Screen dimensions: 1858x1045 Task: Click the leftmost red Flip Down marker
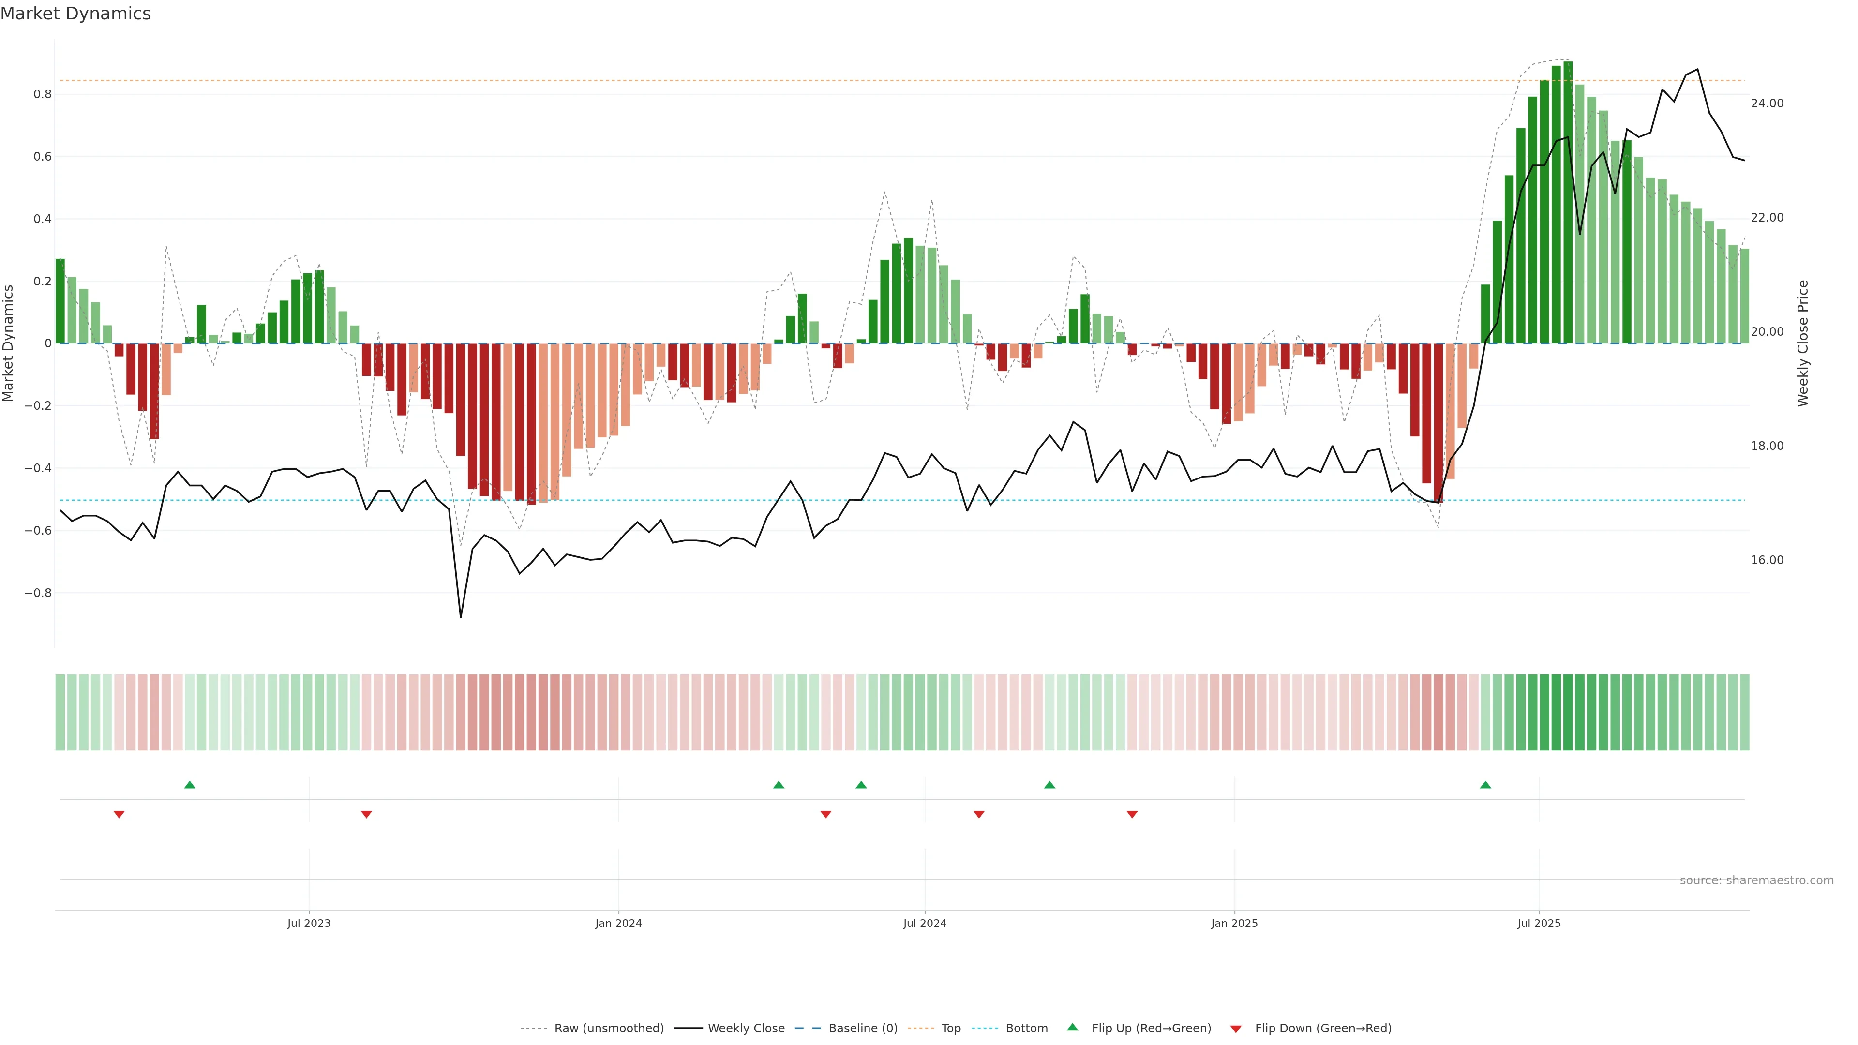click(x=119, y=814)
